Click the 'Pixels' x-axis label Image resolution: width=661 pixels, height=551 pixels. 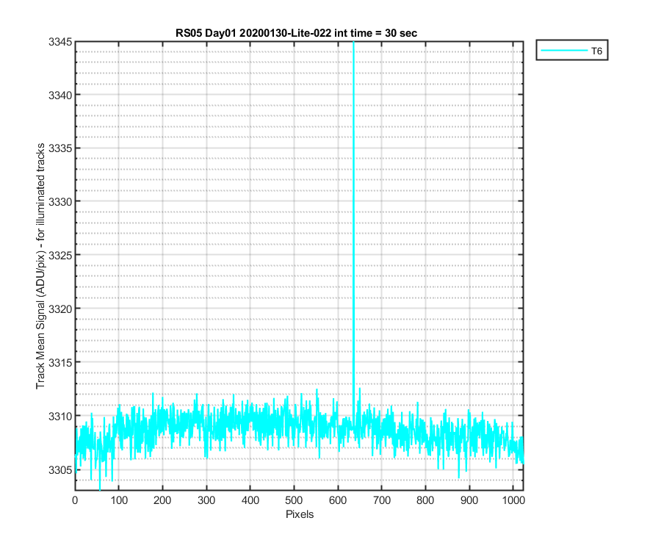(300, 514)
